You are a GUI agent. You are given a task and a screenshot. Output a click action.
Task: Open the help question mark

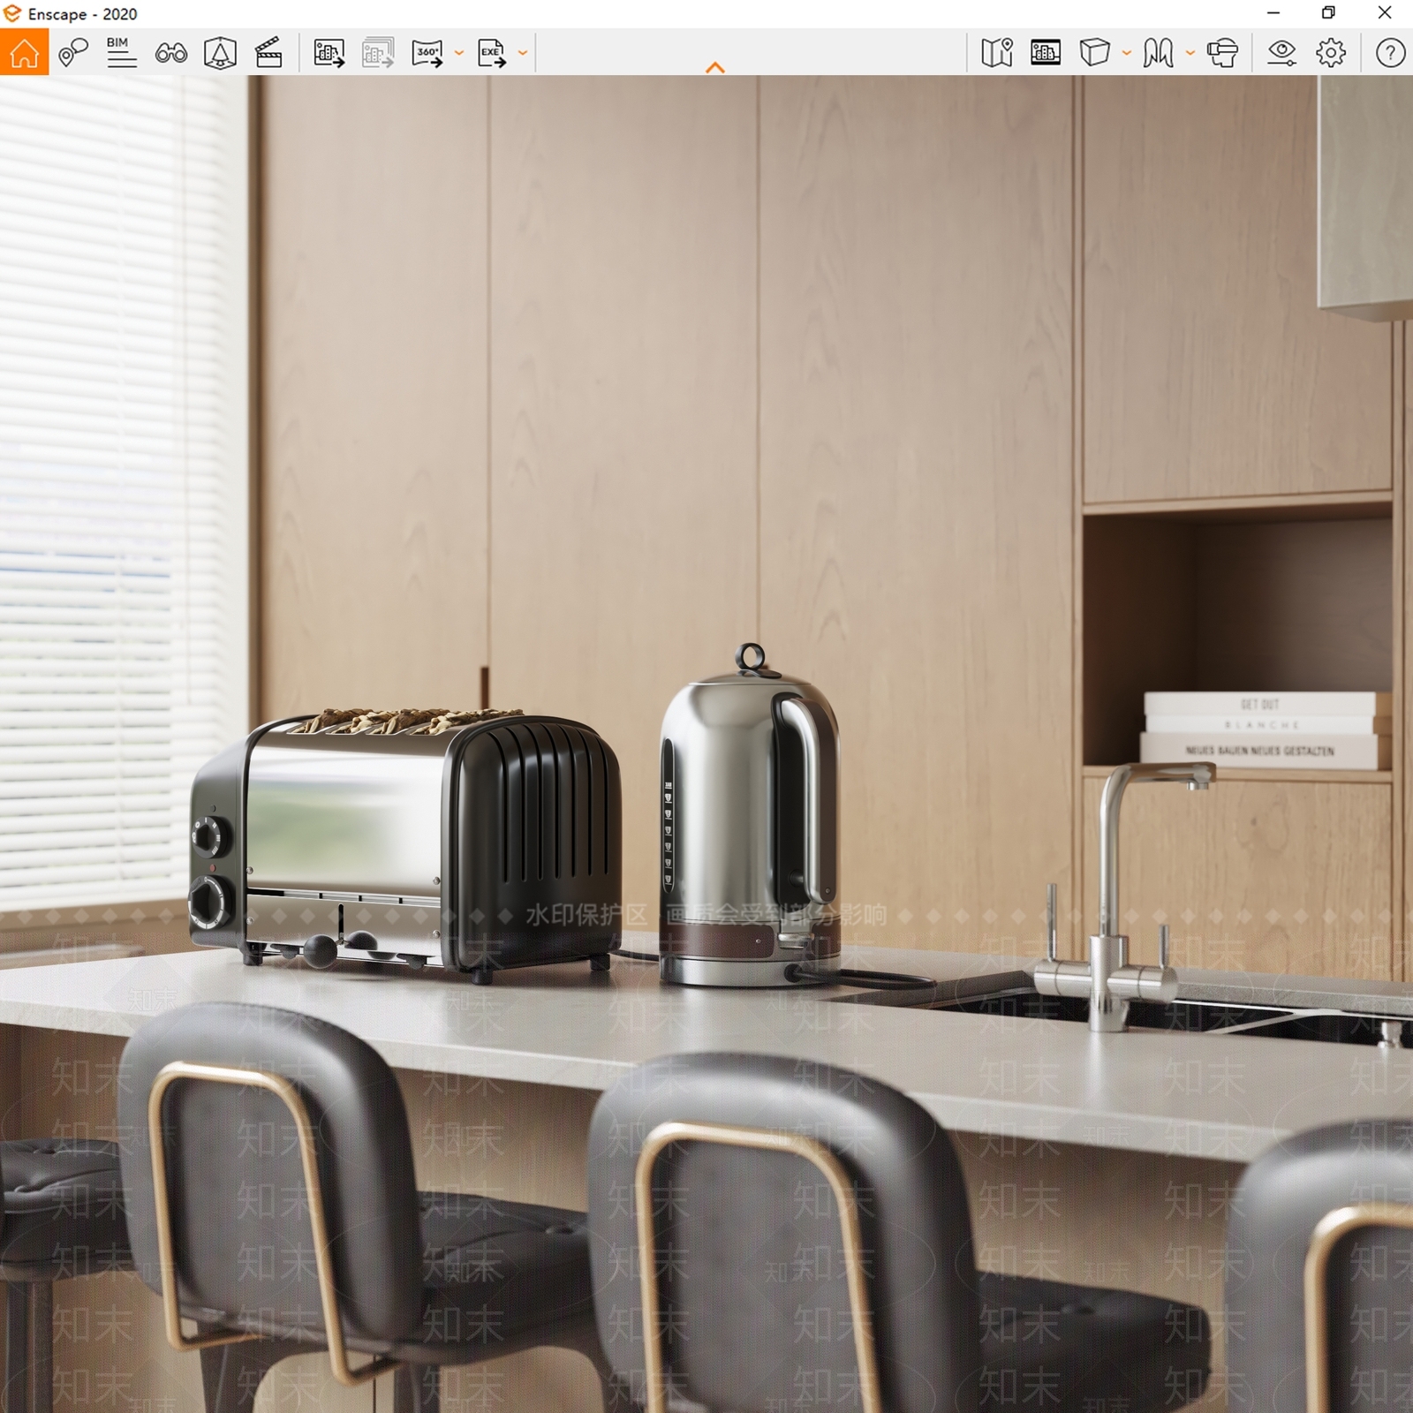click(1390, 53)
